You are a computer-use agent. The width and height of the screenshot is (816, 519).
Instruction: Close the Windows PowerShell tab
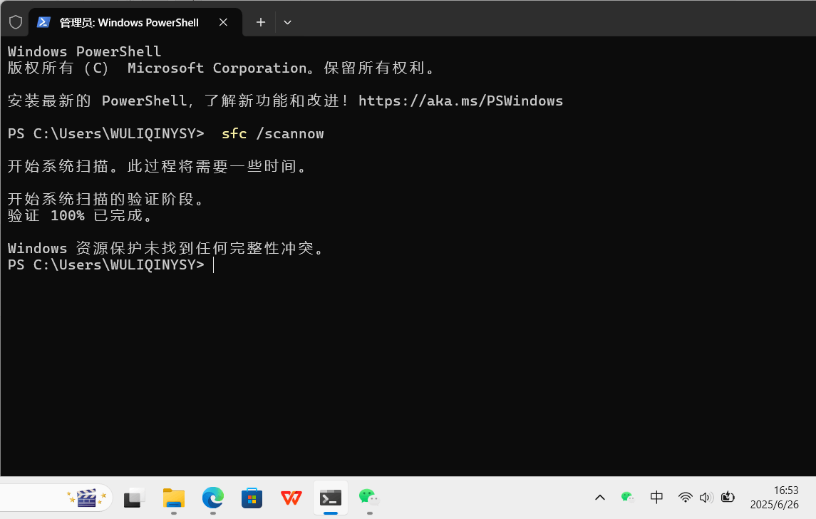point(223,22)
